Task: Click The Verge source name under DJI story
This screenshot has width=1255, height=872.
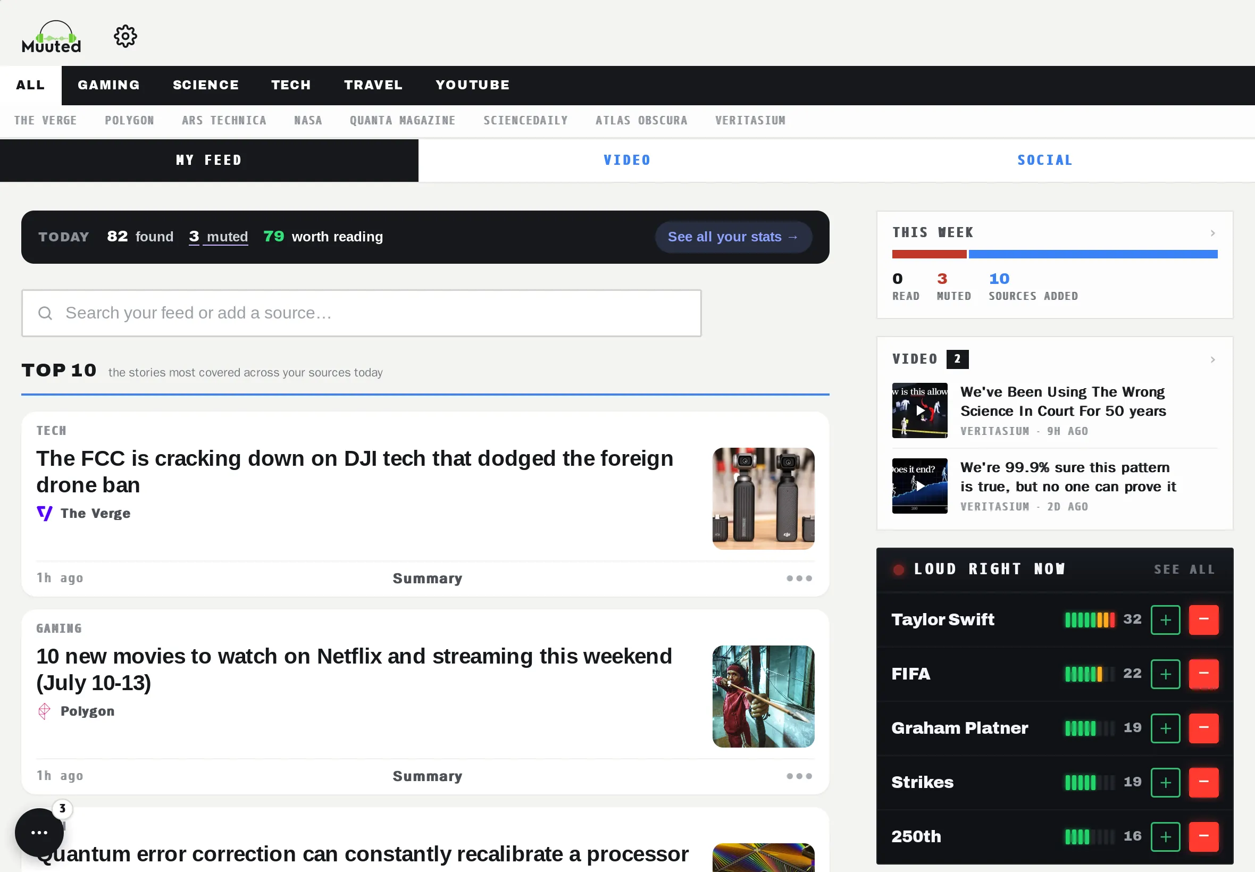Action: (x=96, y=513)
